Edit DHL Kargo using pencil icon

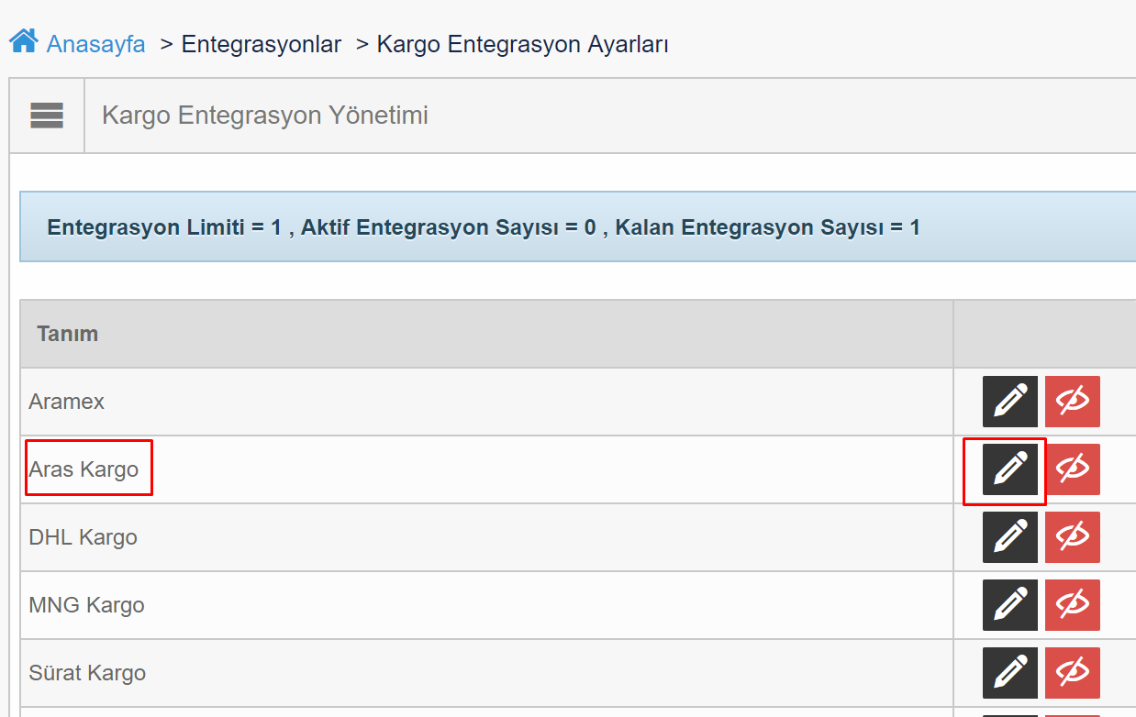coord(1010,537)
